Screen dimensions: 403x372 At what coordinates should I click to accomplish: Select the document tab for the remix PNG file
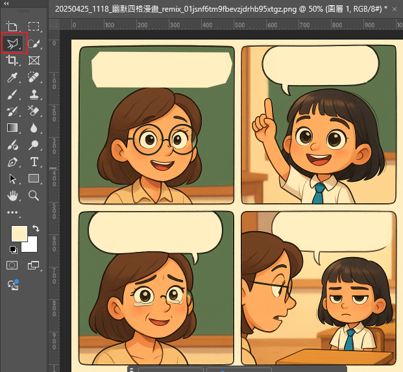tap(221, 9)
